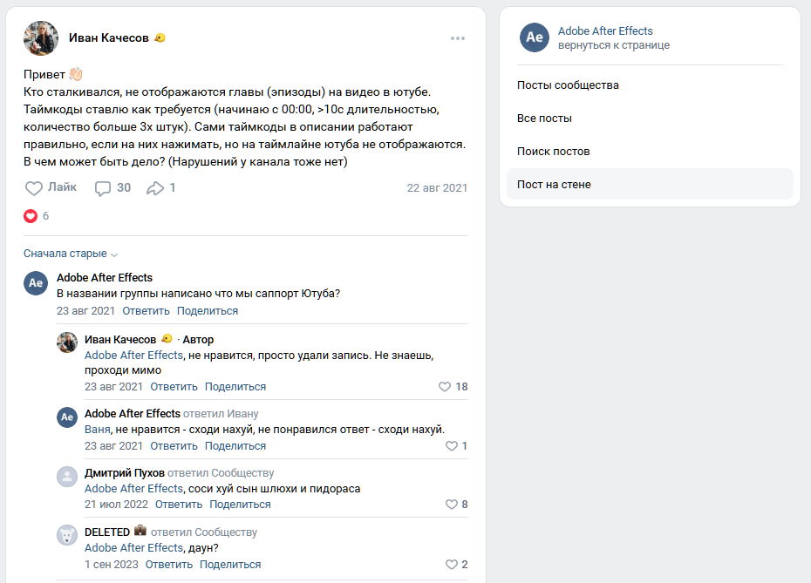Click вернуться к странице link
This screenshot has width=811, height=583.
(613, 45)
